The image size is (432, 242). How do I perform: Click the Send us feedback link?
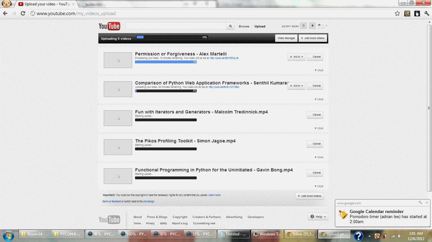[x=112, y=201]
